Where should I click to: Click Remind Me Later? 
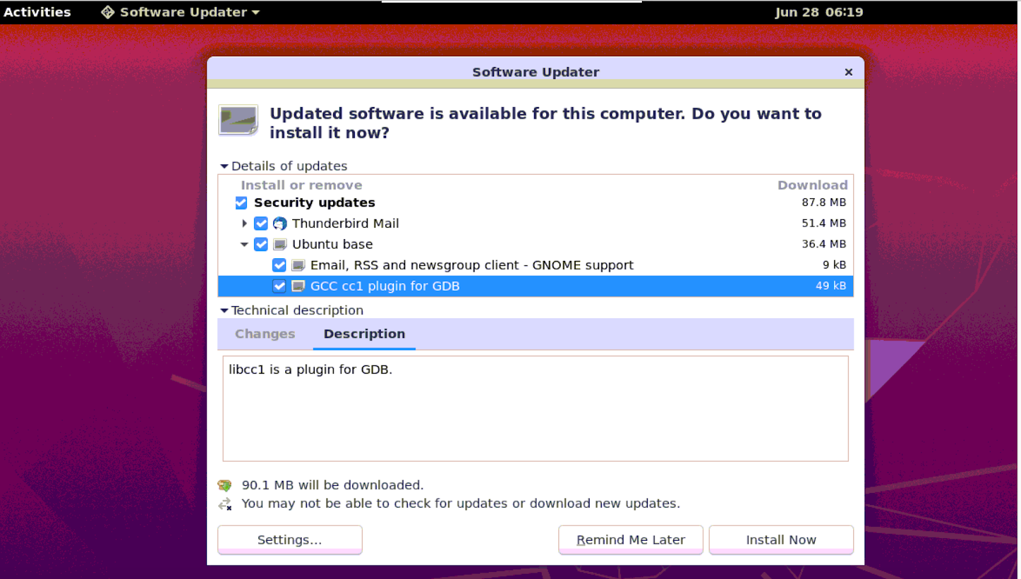tap(630, 540)
